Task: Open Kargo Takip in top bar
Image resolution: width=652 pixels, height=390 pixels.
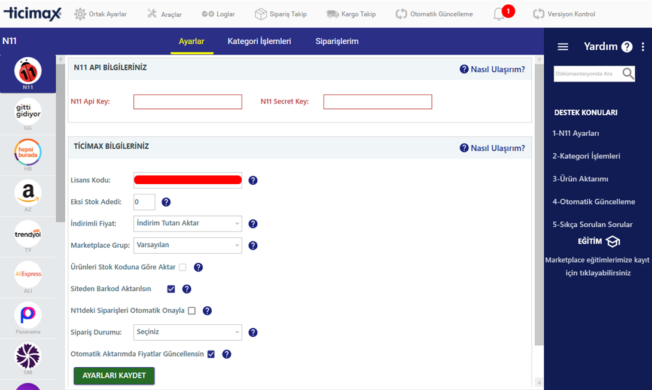Action: (x=351, y=14)
